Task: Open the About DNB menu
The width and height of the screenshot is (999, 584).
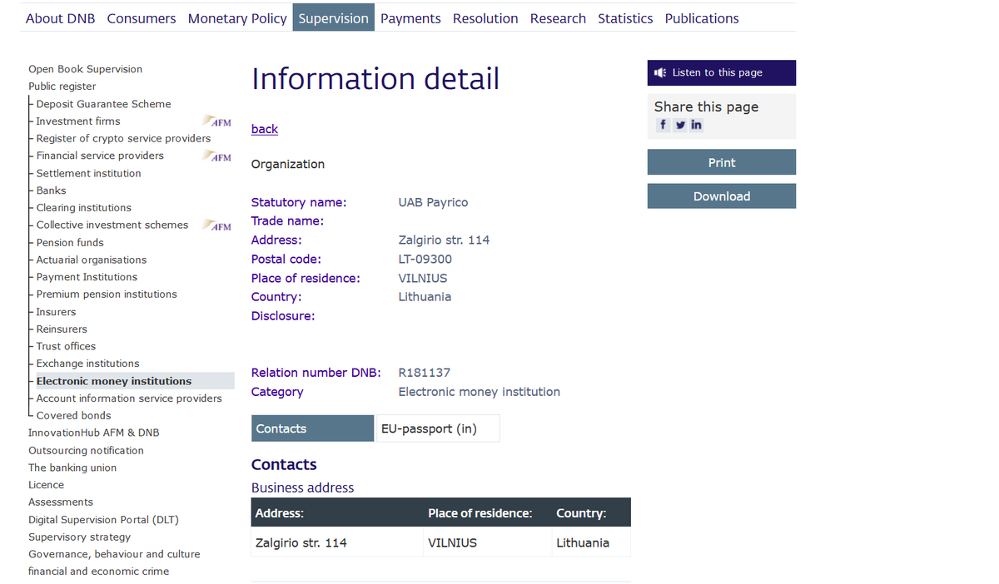Action: pos(61,18)
